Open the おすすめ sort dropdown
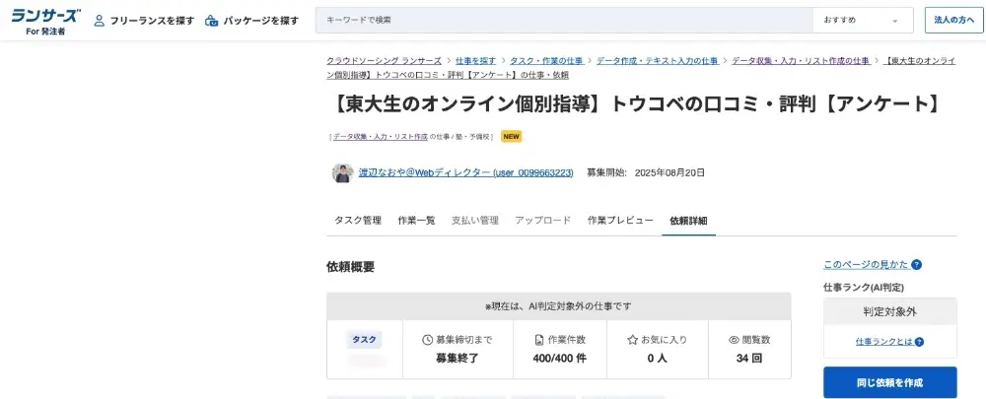Viewport: 986px width, 399px height. pyautogui.click(x=863, y=20)
